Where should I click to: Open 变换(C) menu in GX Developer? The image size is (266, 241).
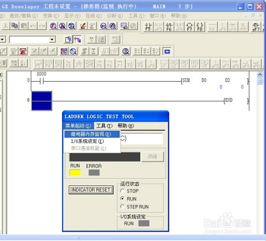51,16
